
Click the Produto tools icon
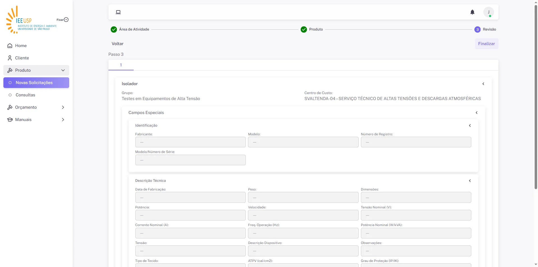click(10, 70)
